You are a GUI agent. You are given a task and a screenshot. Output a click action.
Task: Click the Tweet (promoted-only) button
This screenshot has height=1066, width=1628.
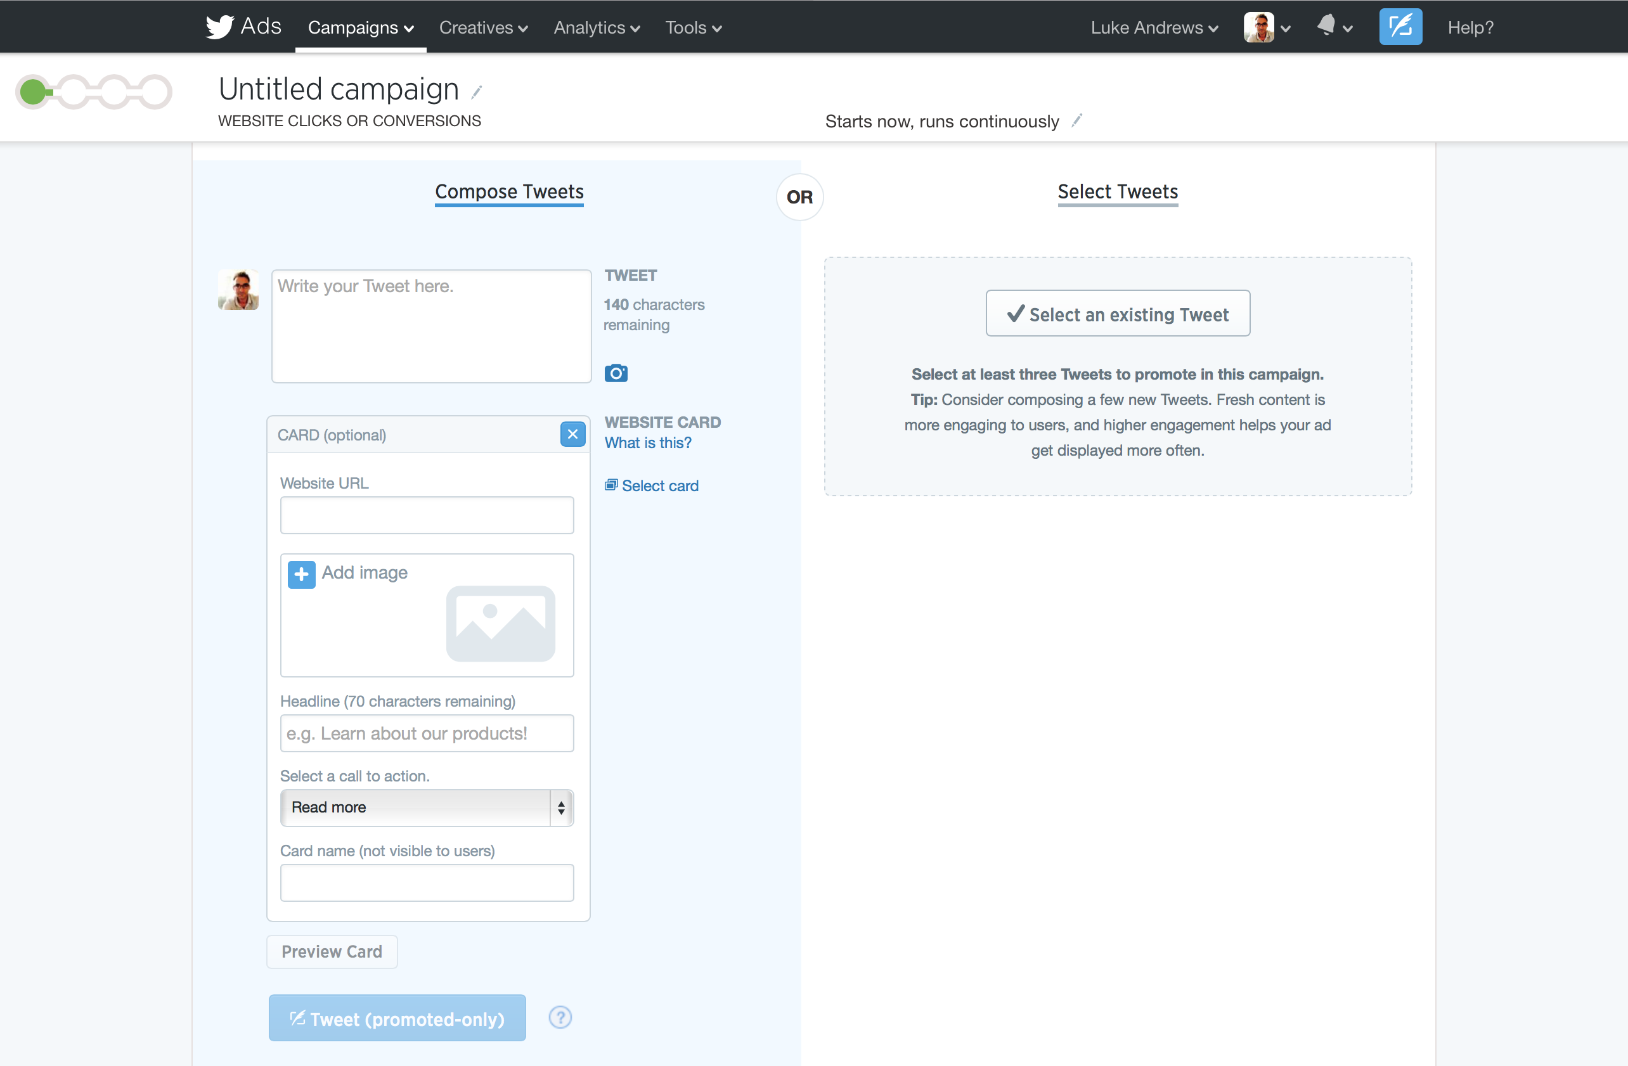point(397,1018)
